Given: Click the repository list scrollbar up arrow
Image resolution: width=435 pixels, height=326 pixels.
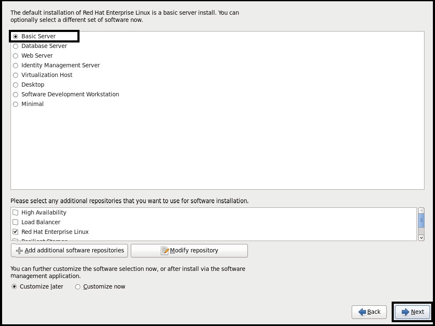Looking at the screenshot, I should click(x=421, y=211).
